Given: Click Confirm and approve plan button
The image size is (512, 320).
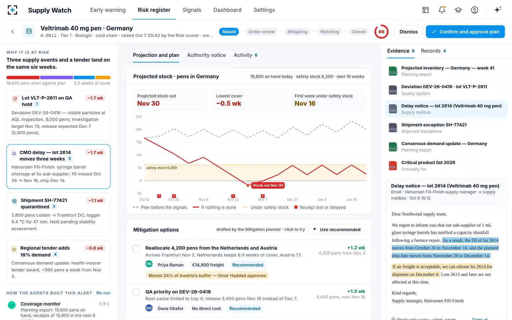Looking at the screenshot, I should [465, 32].
